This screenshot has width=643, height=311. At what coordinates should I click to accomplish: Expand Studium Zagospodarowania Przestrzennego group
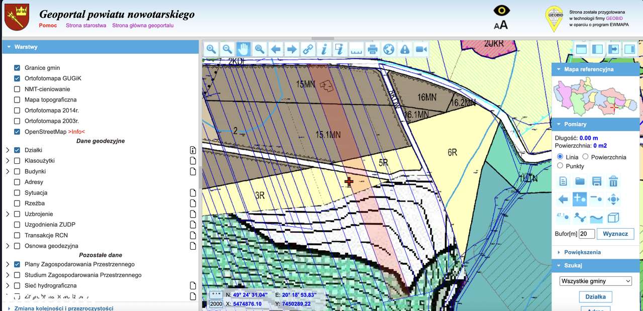tap(8, 275)
